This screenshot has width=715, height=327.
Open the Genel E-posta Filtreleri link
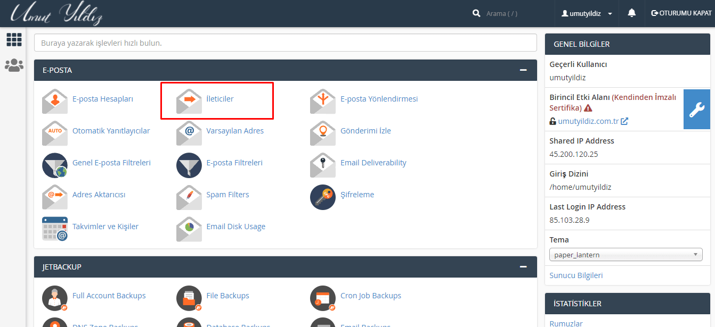click(x=112, y=163)
